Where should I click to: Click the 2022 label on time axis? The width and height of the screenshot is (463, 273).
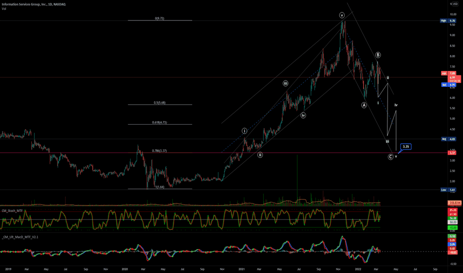(358, 269)
